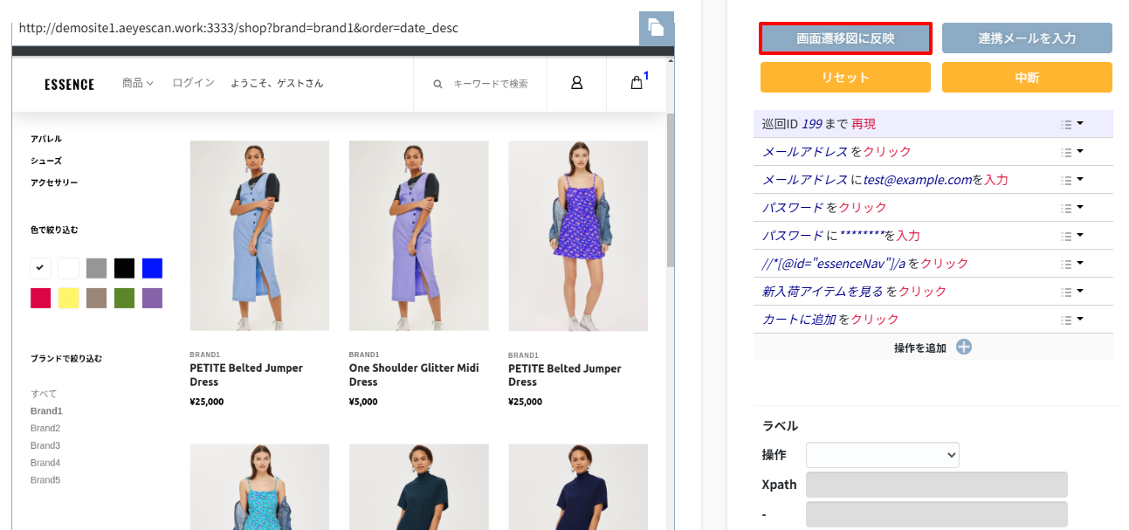The image size is (1129, 530).
Task: Open list menu icon for パスワード をクリック row
Action: 1071,208
